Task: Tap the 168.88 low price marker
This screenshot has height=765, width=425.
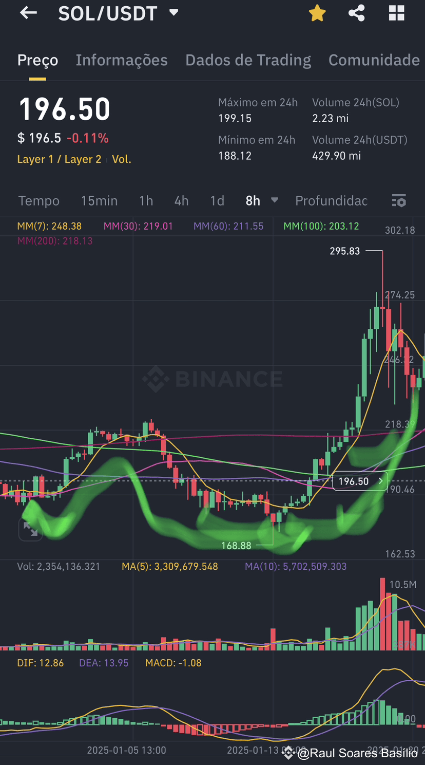Action: (x=236, y=546)
